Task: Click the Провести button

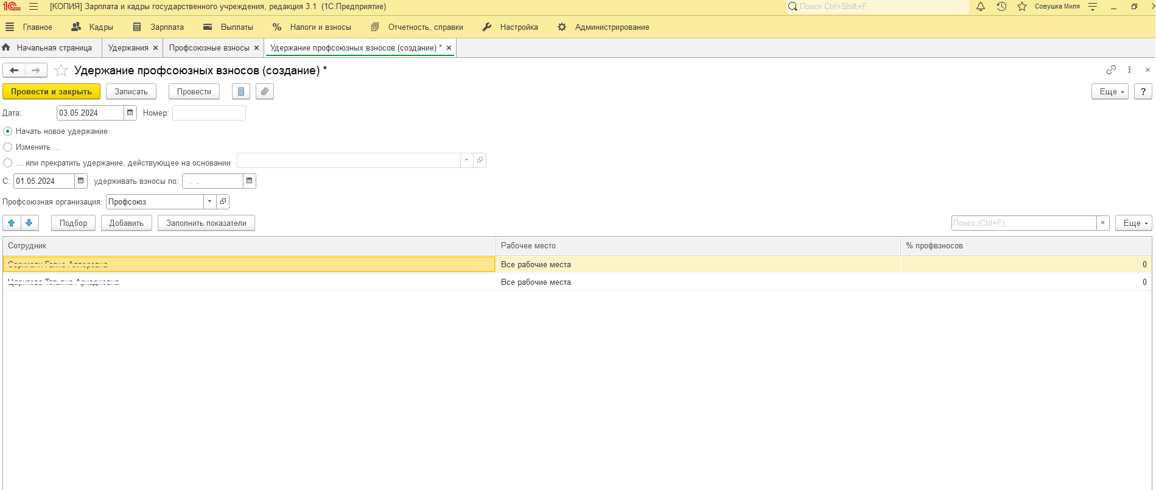Action: [x=194, y=91]
